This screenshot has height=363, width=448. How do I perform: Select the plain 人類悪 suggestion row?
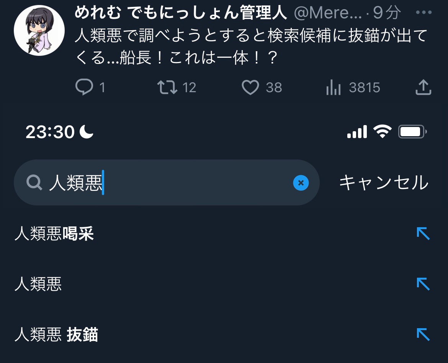tap(38, 284)
